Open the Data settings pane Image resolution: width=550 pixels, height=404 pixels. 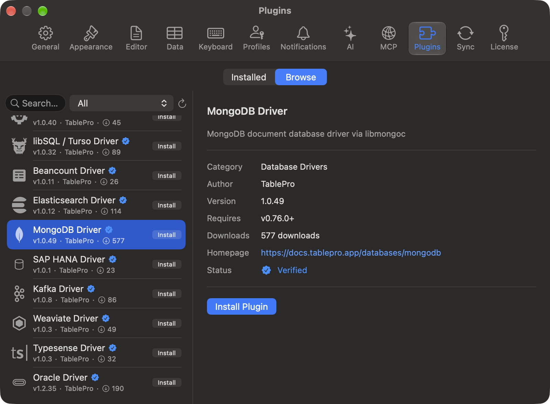coord(175,38)
